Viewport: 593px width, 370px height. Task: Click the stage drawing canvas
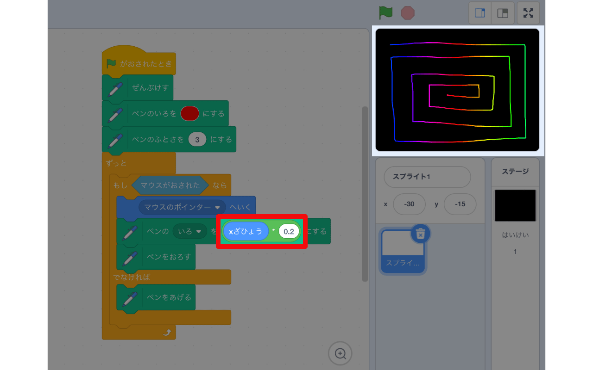[457, 90]
